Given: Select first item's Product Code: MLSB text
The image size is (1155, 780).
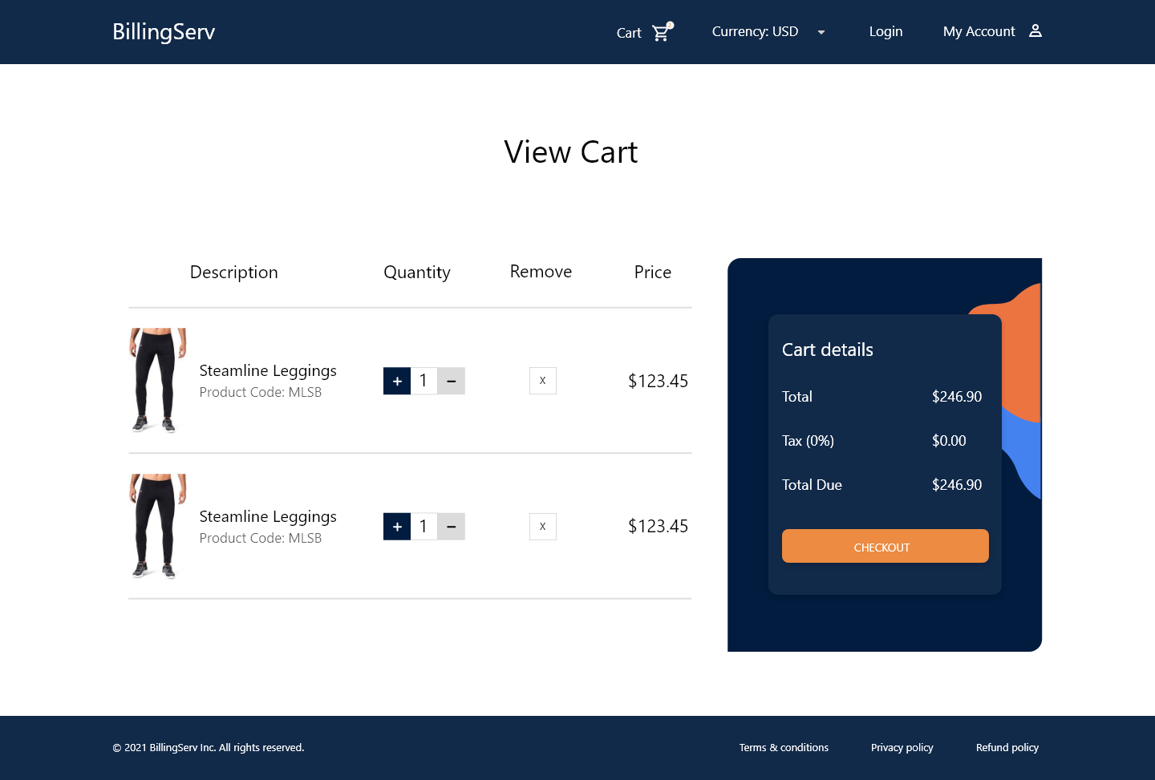Looking at the screenshot, I should tap(260, 392).
